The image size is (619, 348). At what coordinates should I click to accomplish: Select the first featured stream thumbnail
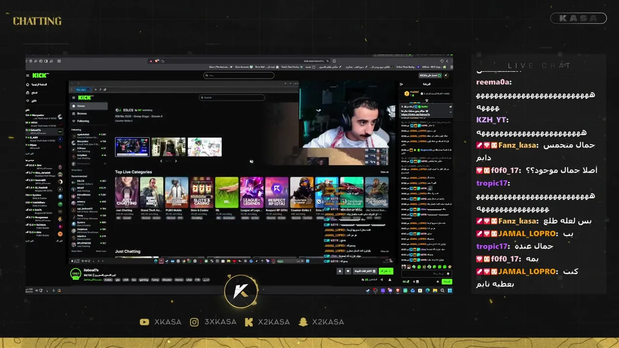132,147
